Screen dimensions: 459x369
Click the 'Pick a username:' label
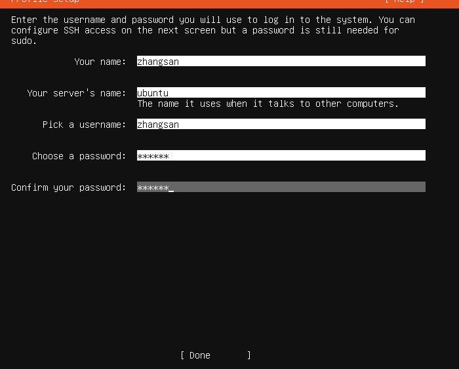click(85, 125)
